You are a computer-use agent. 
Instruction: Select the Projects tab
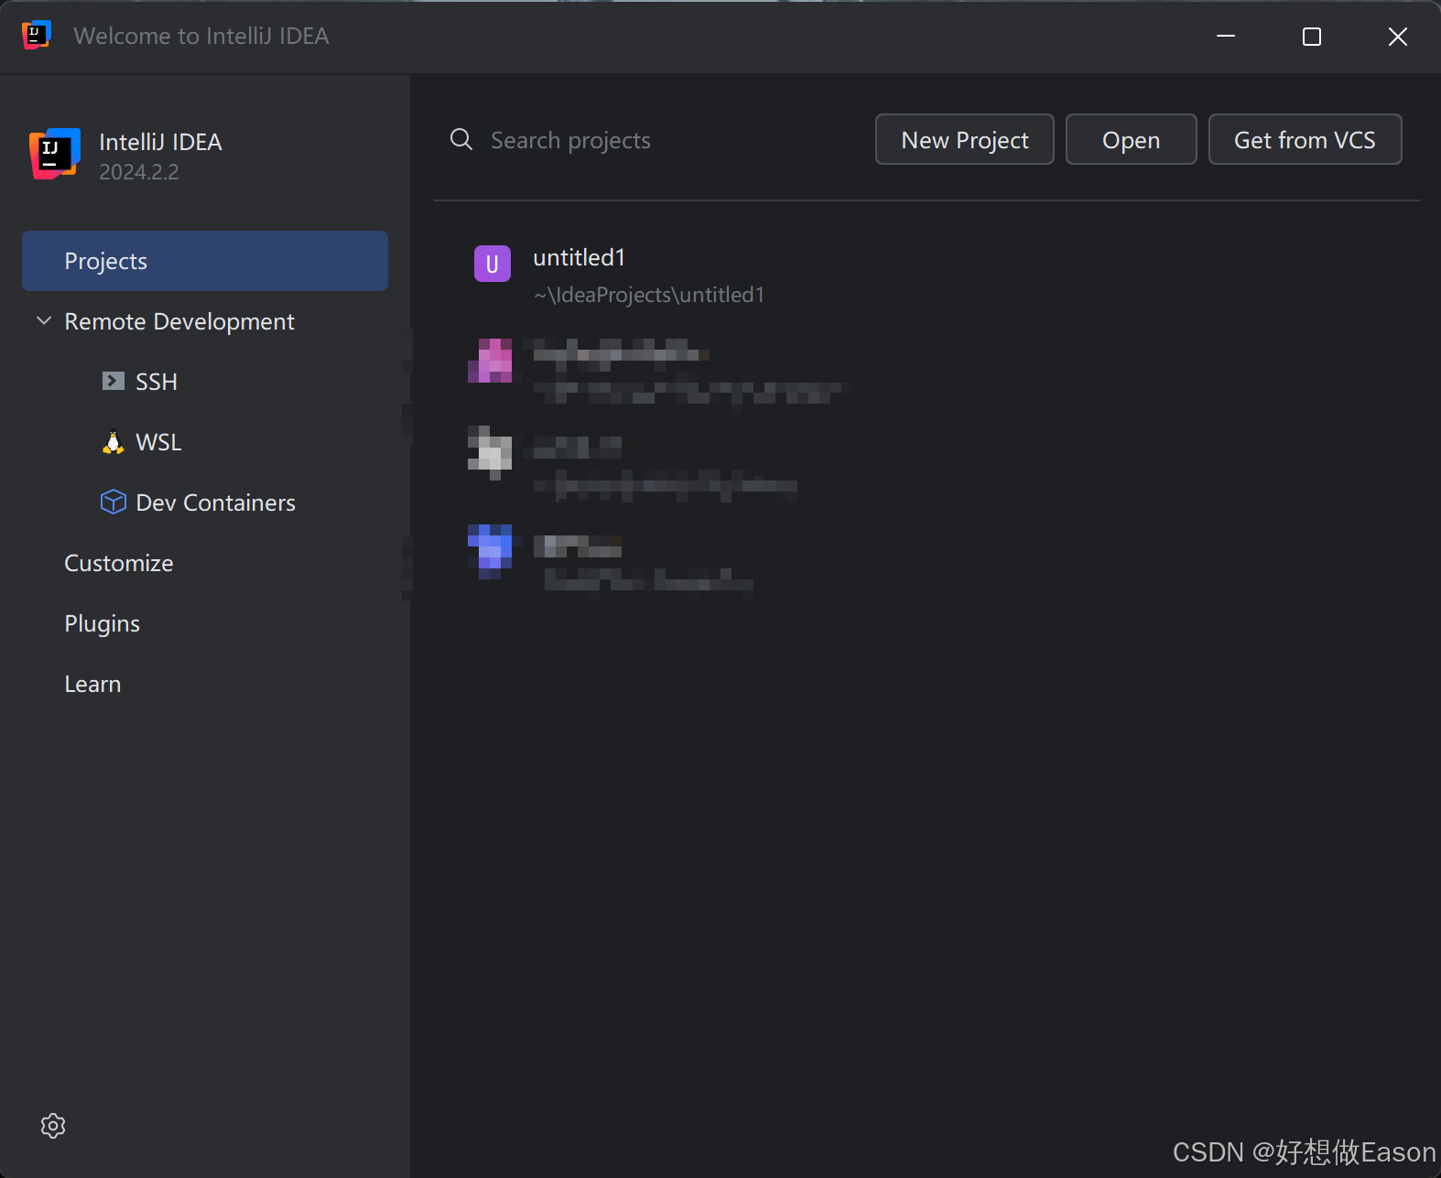click(205, 261)
